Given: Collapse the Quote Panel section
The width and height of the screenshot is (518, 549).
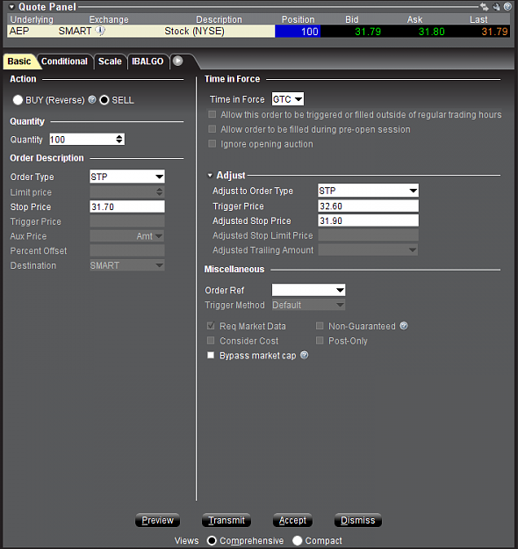Looking at the screenshot, I should 12,7.
